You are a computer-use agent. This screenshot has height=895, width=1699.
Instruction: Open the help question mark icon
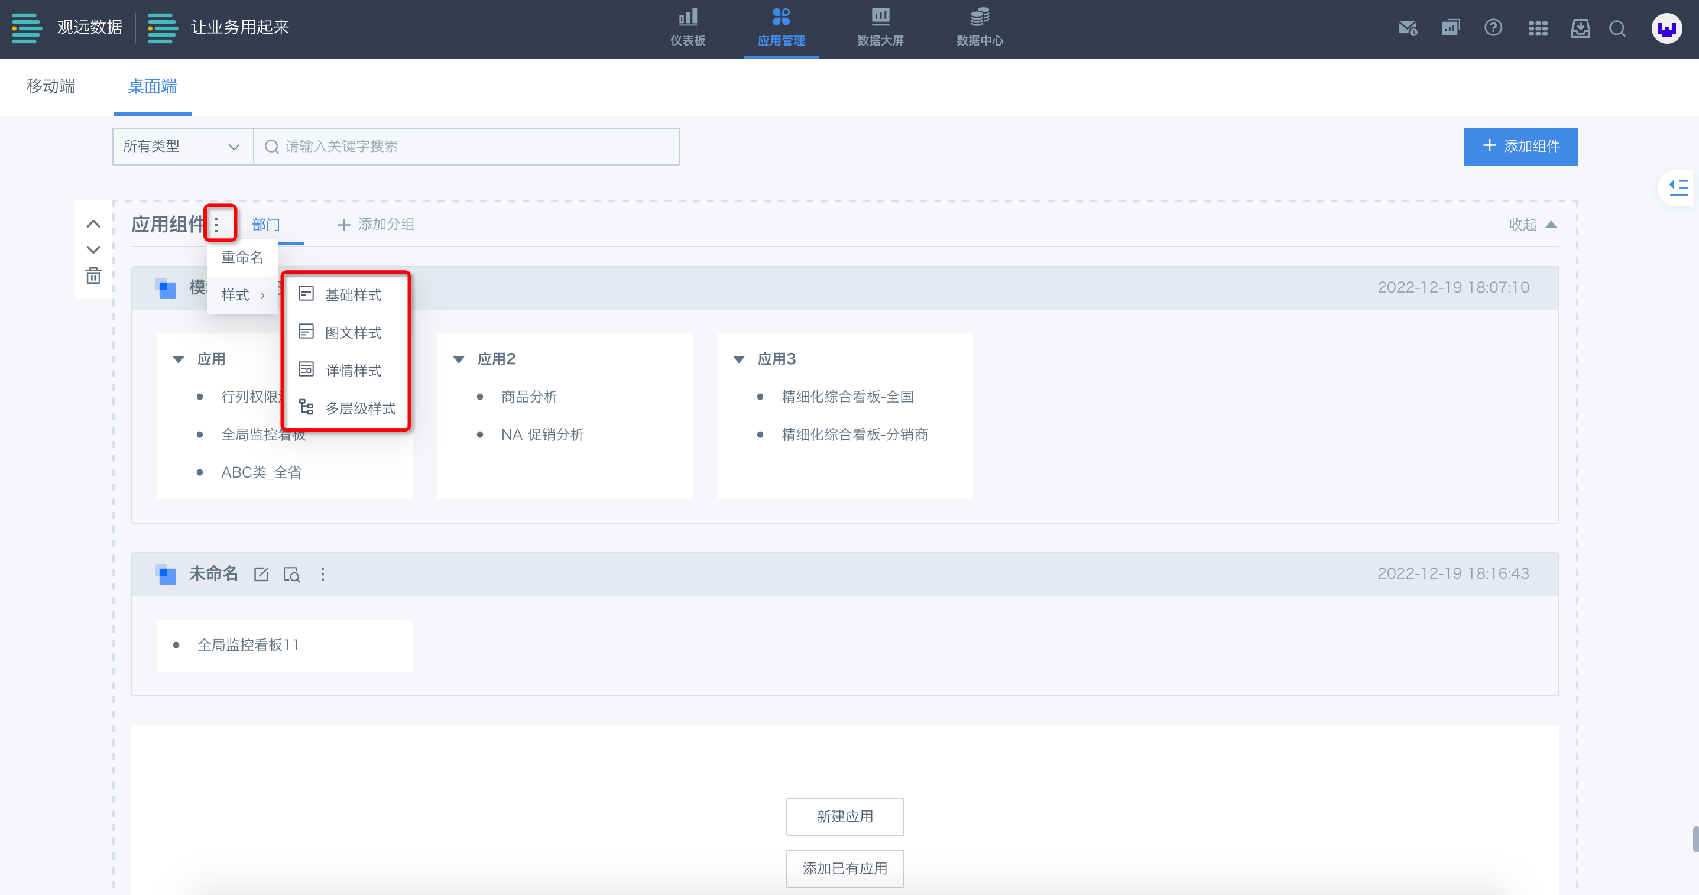tap(1493, 28)
